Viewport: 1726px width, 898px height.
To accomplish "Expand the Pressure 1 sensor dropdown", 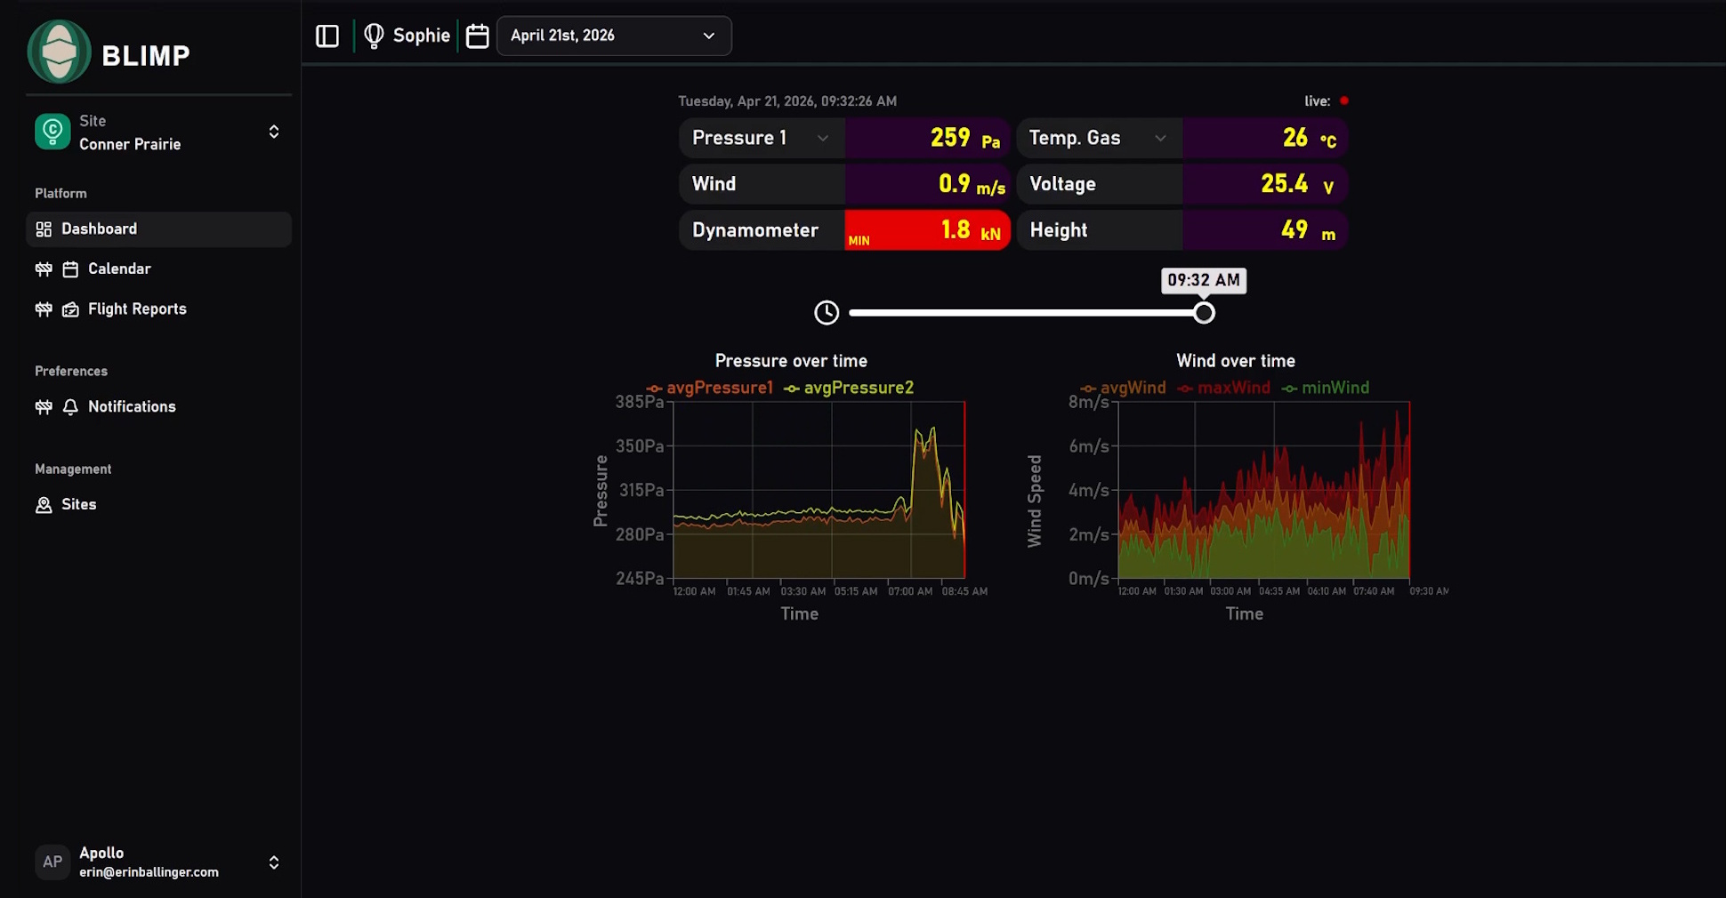I will [x=762, y=138].
